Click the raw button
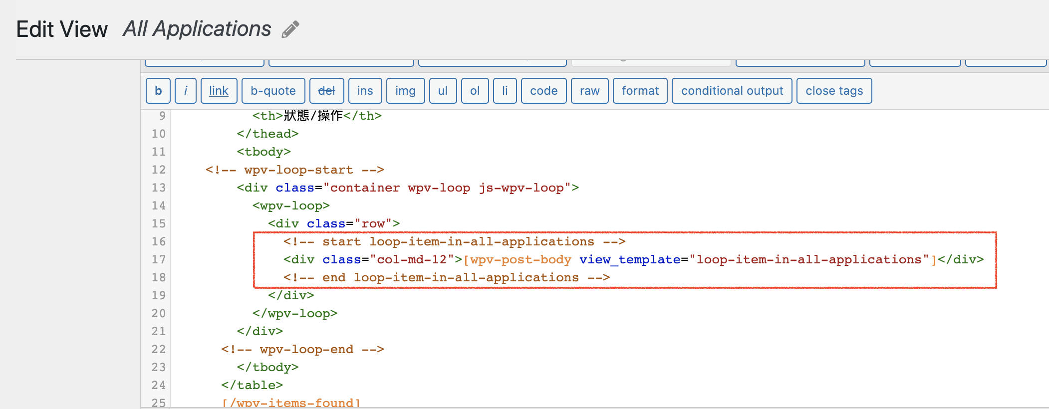 [x=589, y=91]
